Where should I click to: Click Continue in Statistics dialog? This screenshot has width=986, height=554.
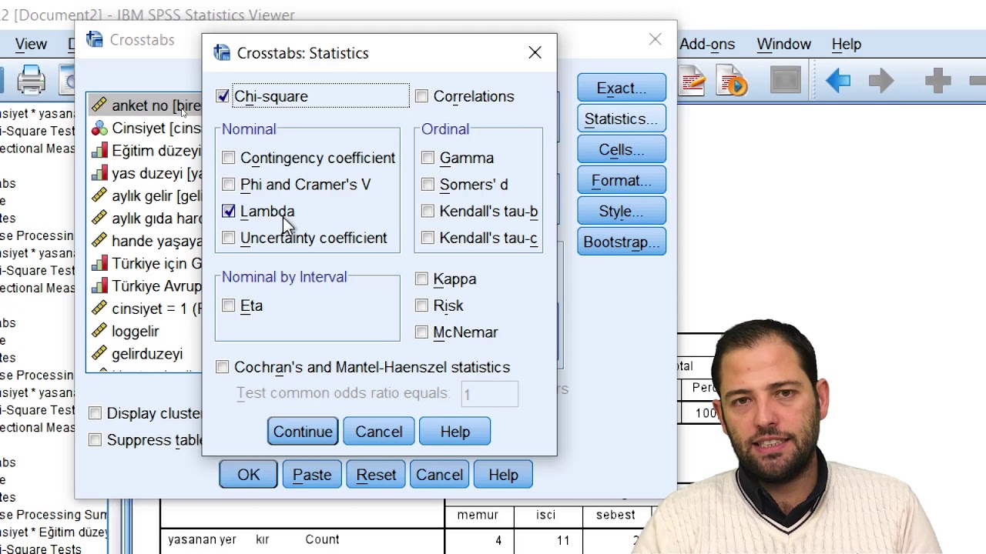(x=303, y=432)
